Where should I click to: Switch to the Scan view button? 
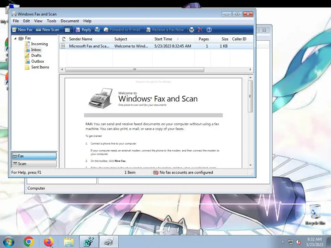click(34, 164)
